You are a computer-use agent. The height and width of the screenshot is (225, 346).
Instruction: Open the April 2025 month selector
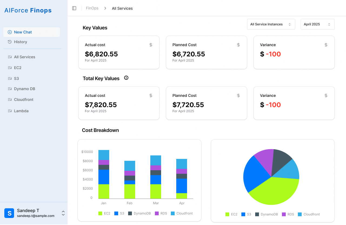[x=318, y=24]
